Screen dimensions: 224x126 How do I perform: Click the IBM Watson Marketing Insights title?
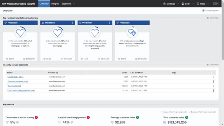pyautogui.click(x=19, y=4)
